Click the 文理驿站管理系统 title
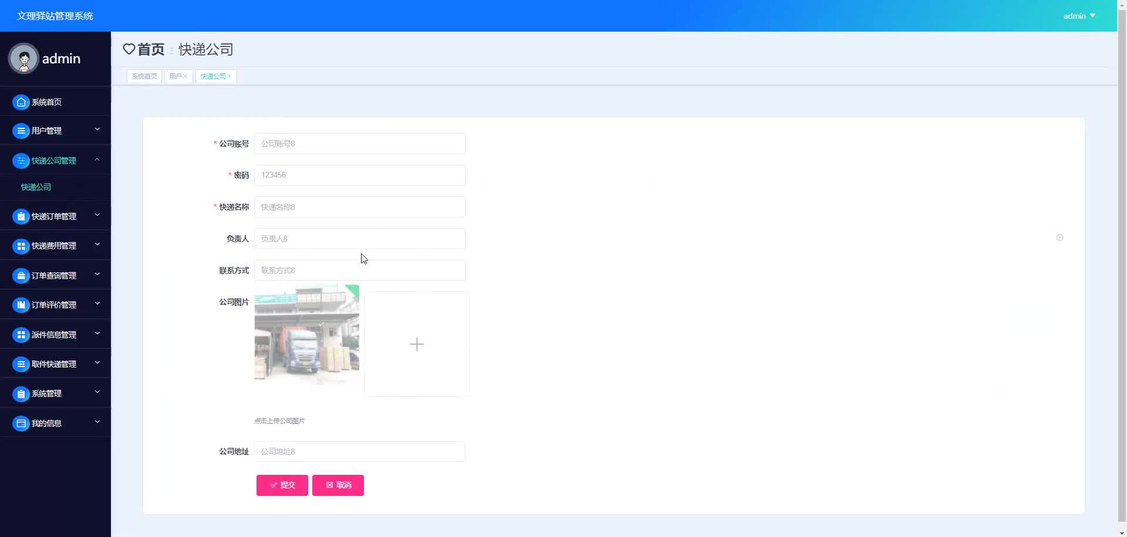Image resolution: width=1127 pixels, height=537 pixels. coord(55,16)
